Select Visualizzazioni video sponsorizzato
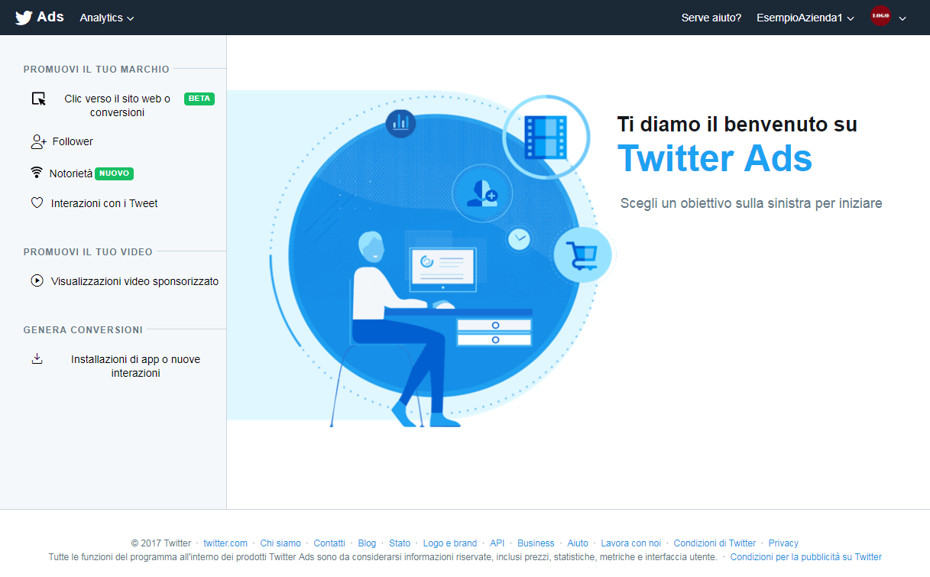The width and height of the screenshot is (930, 577). (134, 281)
